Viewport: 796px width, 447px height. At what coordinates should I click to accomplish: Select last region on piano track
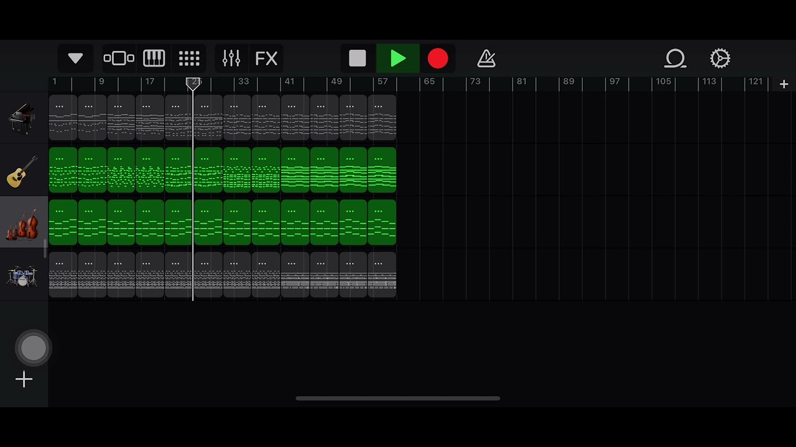point(382,118)
